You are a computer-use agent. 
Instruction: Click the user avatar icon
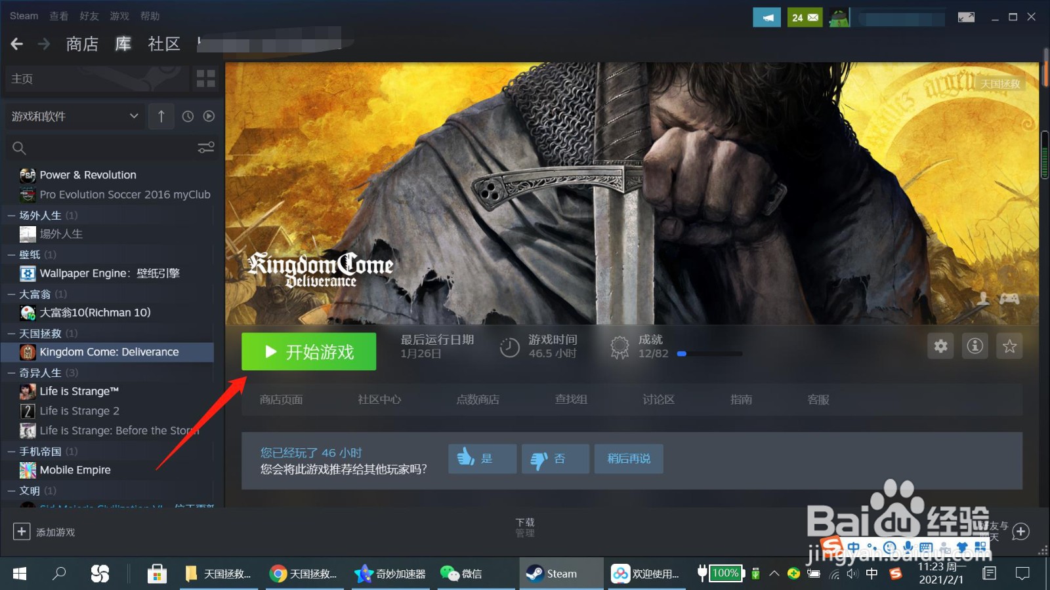pyautogui.click(x=839, y=18)
